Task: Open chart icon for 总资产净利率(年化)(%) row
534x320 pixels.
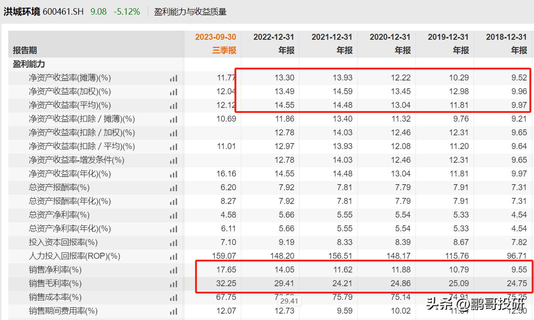Action: (174, 229)
